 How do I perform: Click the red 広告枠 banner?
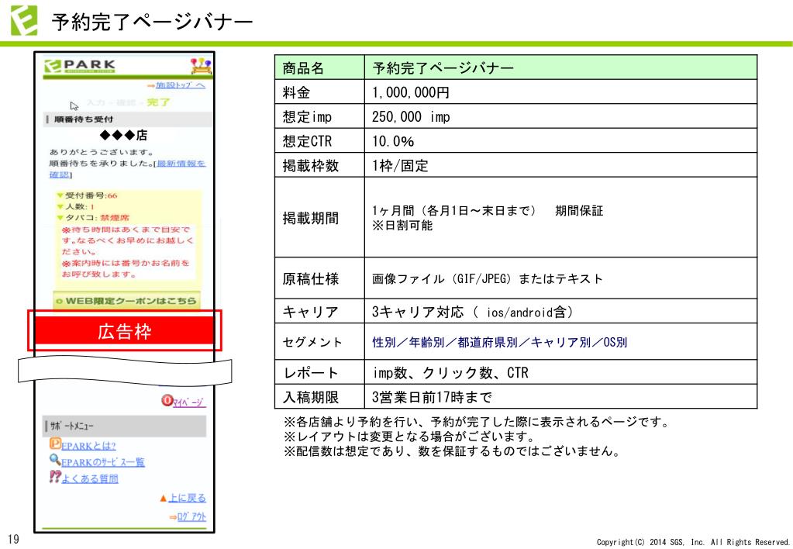[x=124, y=331]
